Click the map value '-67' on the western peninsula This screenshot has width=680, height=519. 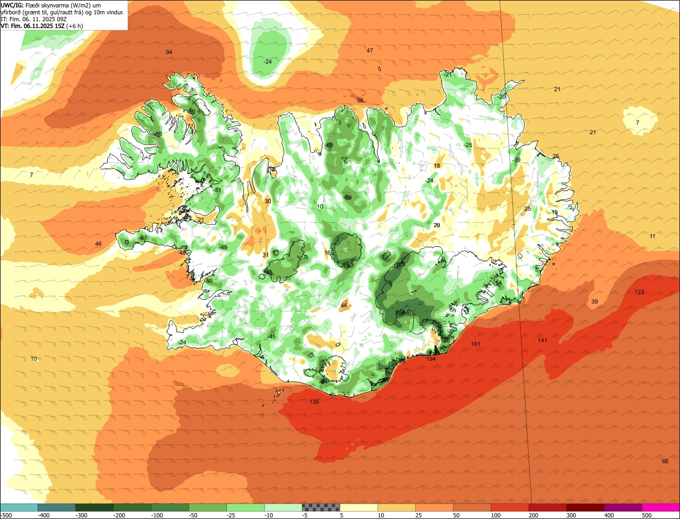click(143, 238)
